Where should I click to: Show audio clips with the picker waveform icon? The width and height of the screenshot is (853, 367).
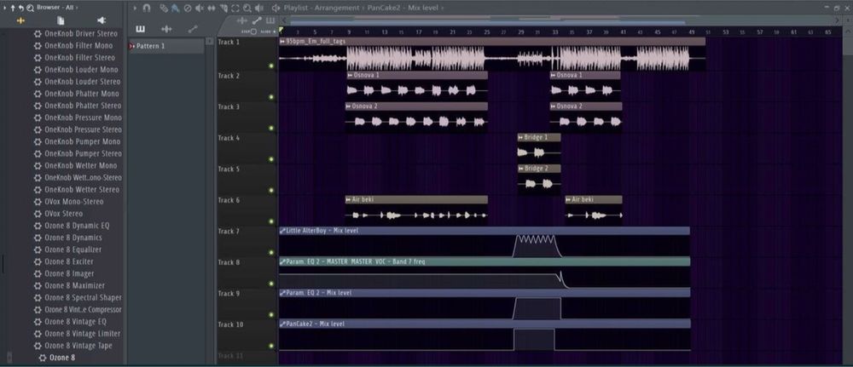click(x=166, y=29)
